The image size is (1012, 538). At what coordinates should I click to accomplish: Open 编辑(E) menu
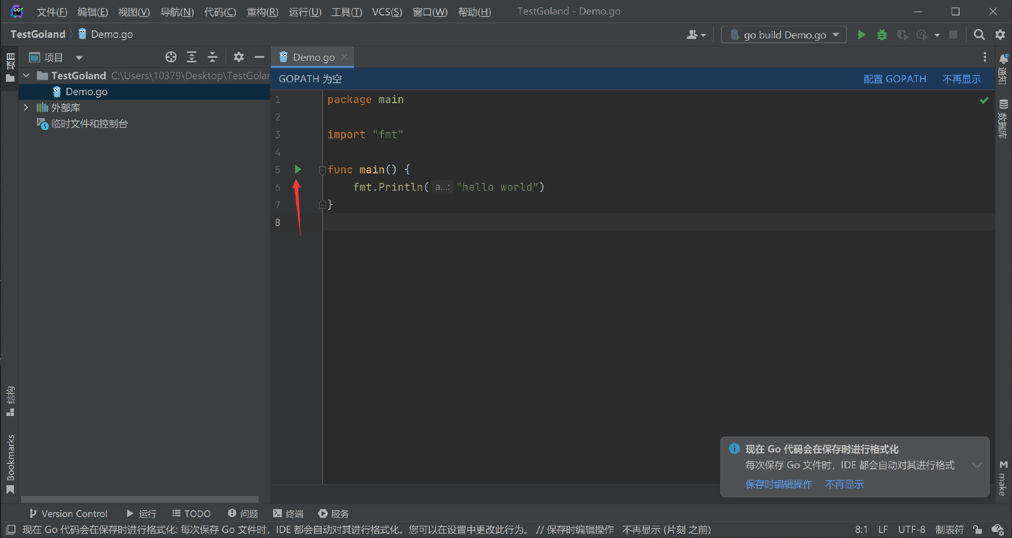93,11
